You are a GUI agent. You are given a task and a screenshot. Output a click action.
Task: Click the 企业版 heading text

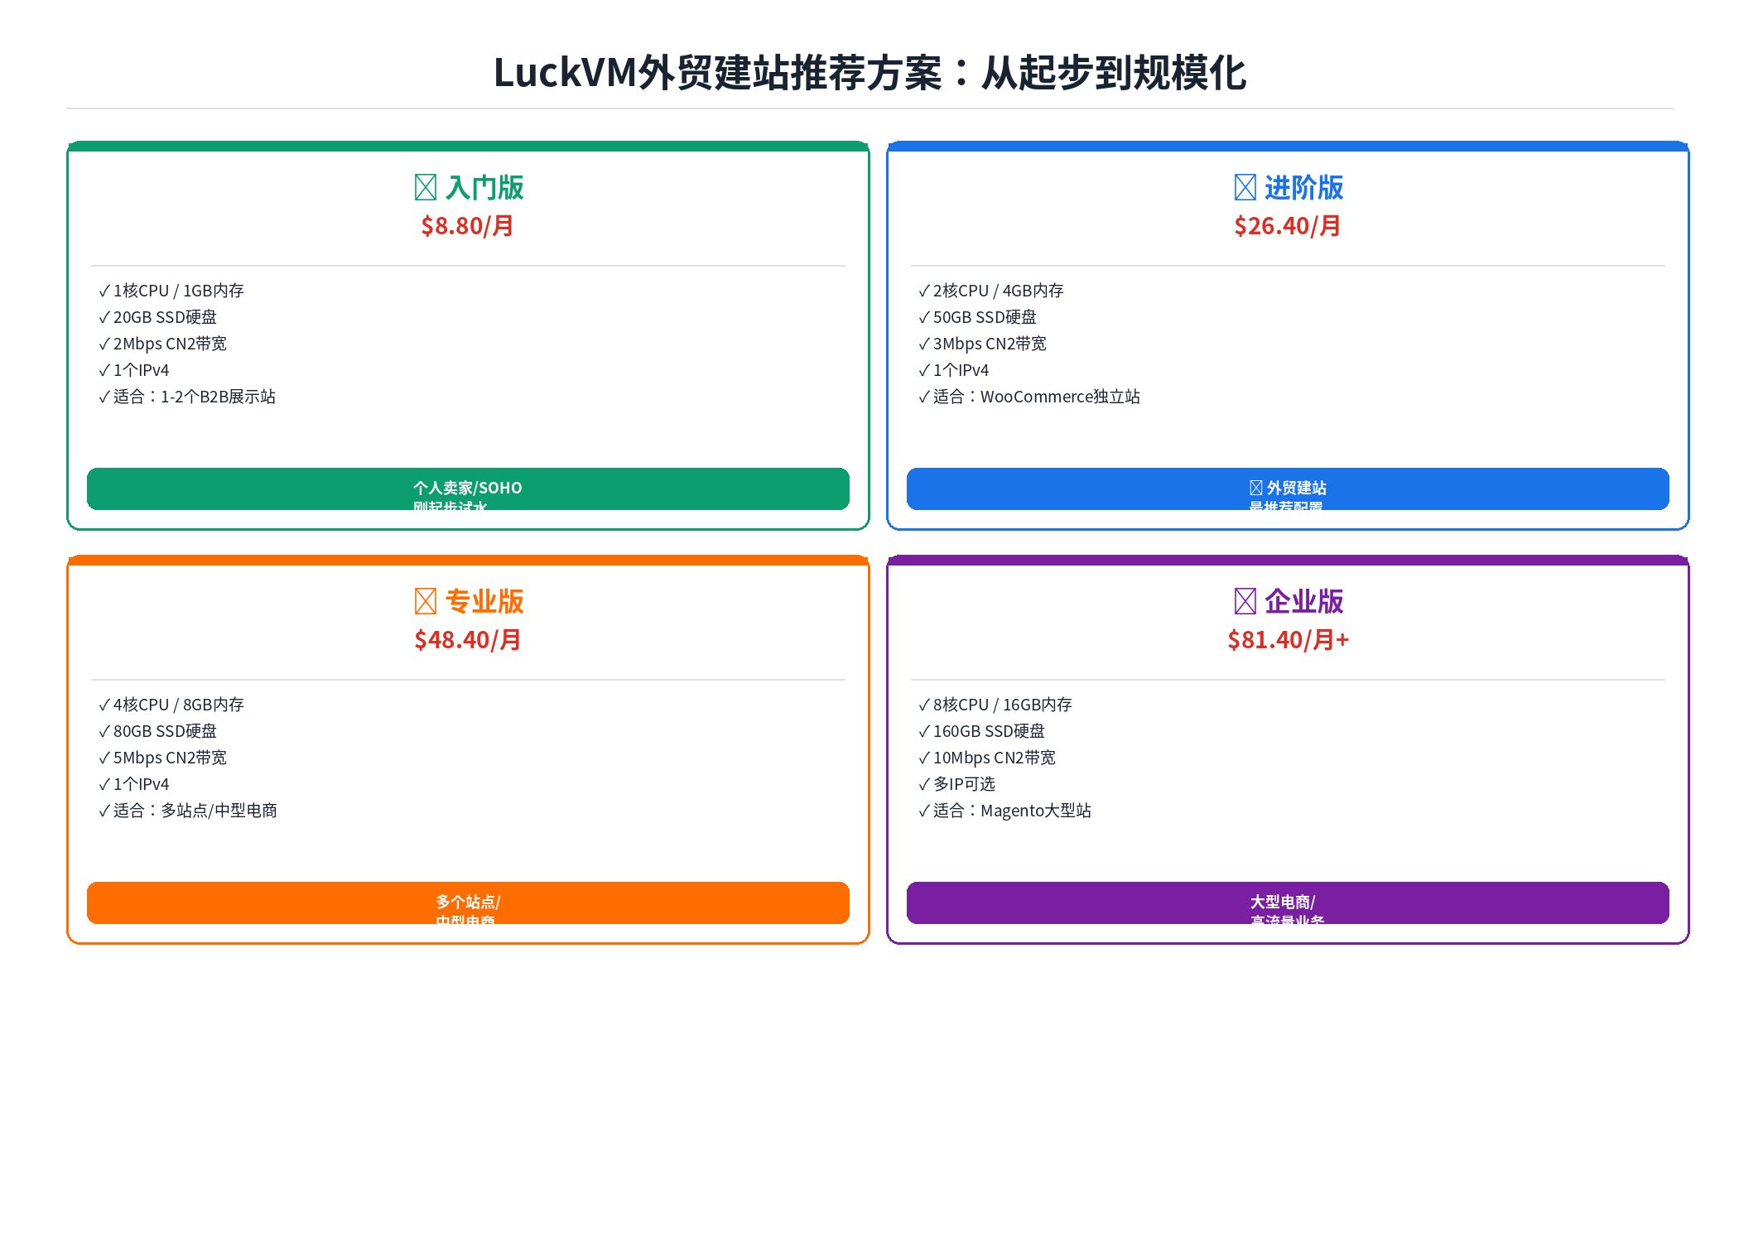click(x=1304, y=601)
